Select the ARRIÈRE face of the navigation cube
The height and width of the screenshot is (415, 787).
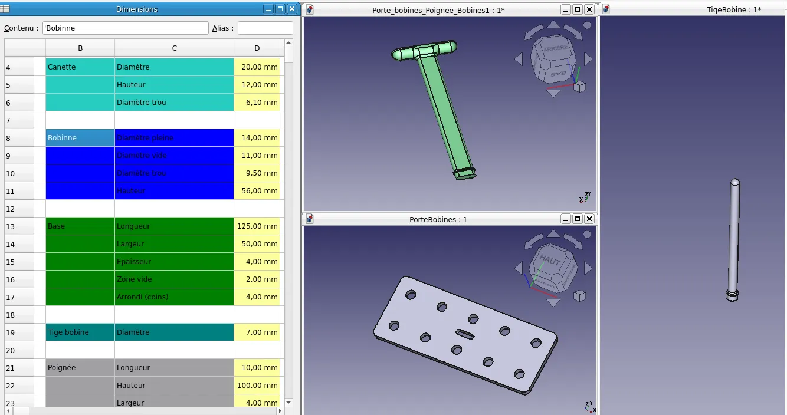(555, 50)
